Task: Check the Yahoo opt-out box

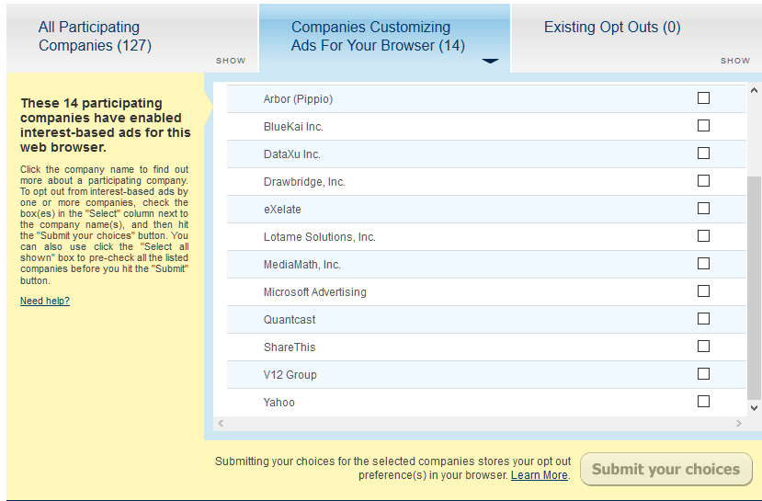Action: coord(703,402)
